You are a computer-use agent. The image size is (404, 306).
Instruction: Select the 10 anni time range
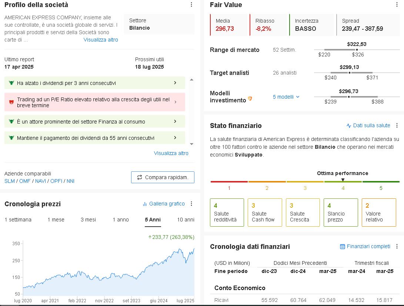(186, 220)
